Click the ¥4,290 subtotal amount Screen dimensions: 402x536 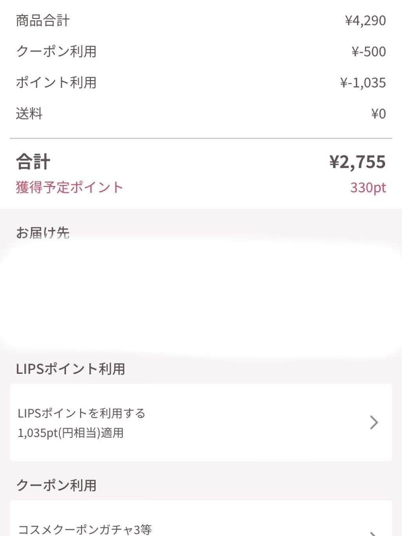(x=365, y=20)
